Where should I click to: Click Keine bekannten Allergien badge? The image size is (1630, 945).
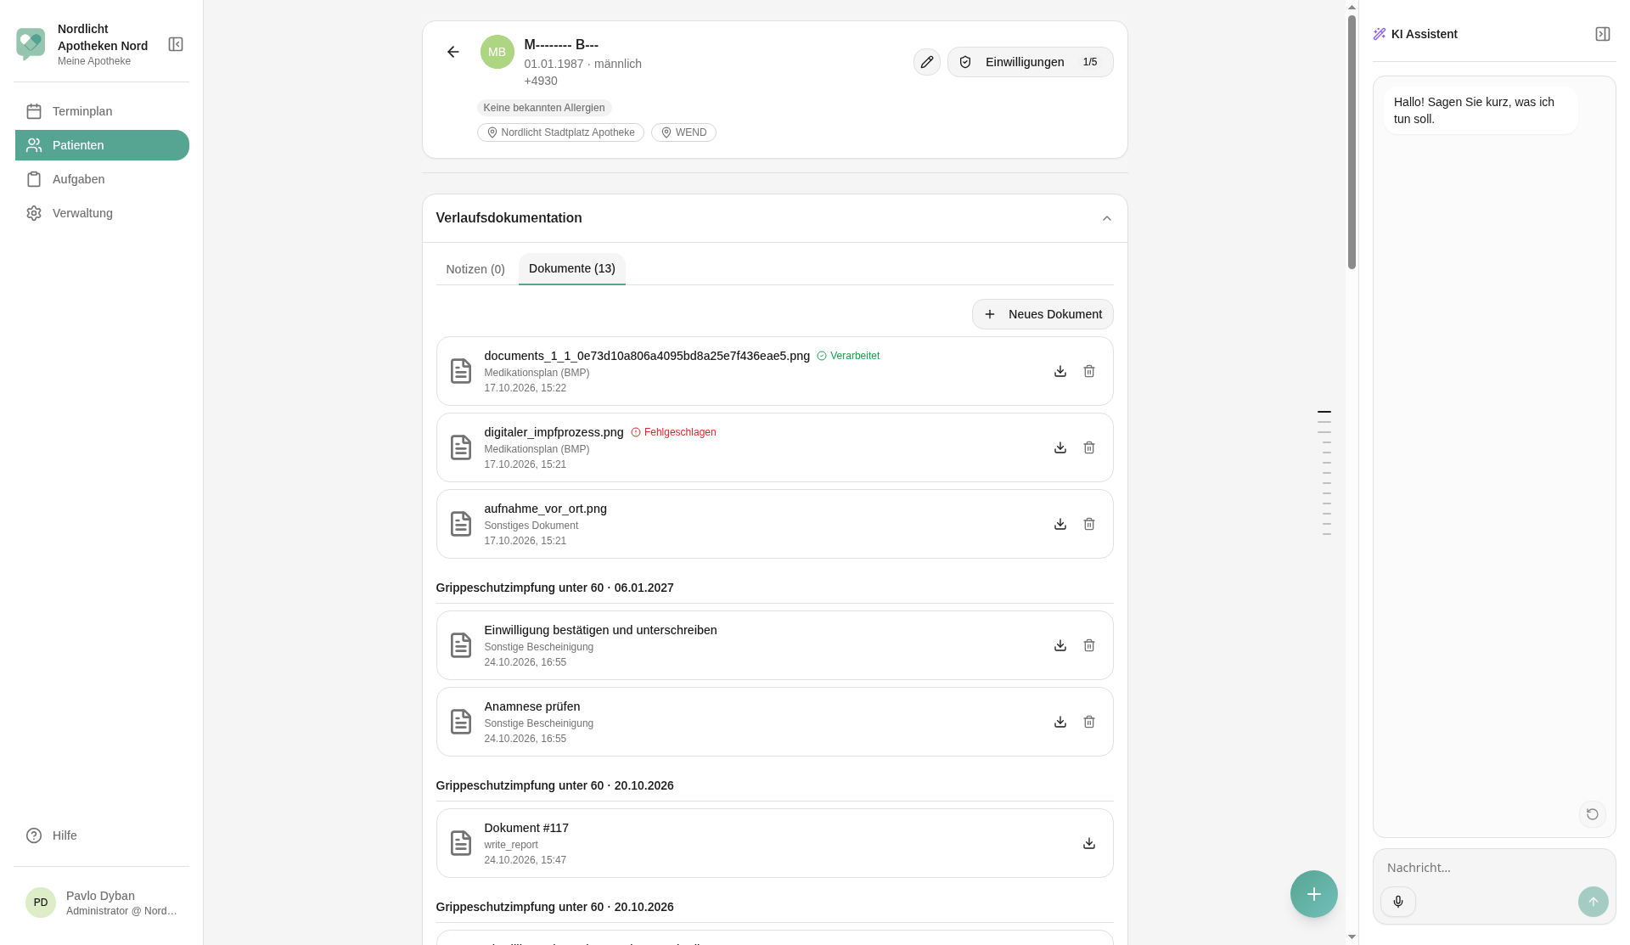pos(544,108)
